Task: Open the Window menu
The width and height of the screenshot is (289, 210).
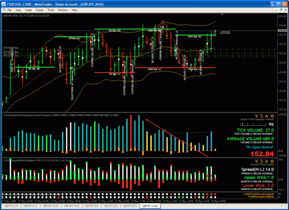Action: (63, 10)
